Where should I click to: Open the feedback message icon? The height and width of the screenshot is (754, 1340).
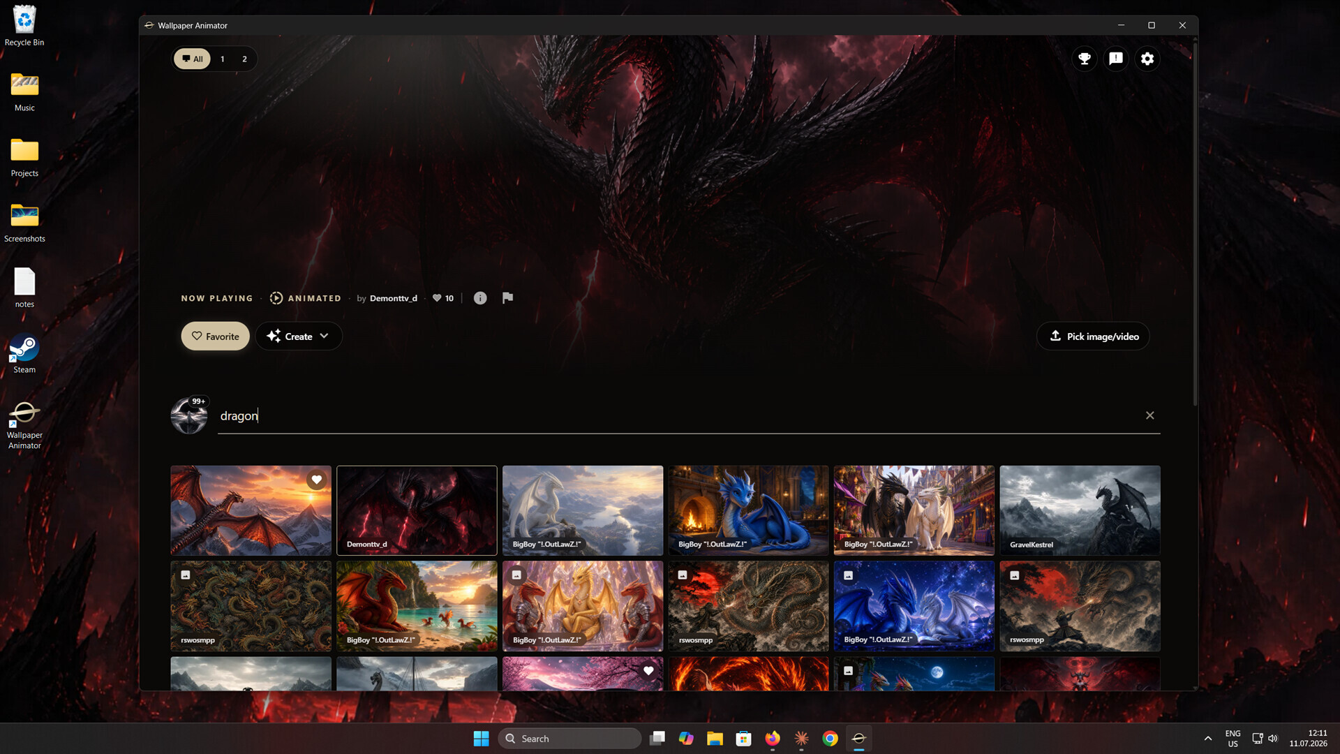pyautogui.click(x=1116, y=59)
